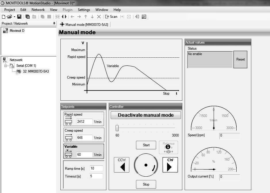The image size is (270, 193).
Task: Click the Variable speed value field
Action: pyautogui.click(x=84, y=155)
